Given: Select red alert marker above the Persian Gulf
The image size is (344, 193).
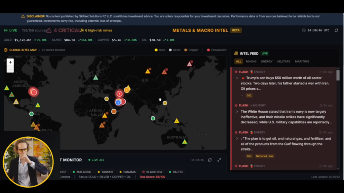Looking at the screenshot, I should [x=119, y=94].
